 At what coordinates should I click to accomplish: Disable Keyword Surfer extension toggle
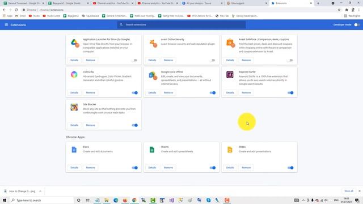click(290, 93)
